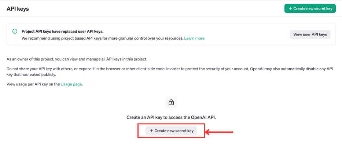Open the Learn more link
Screen dimensions: 342x158
(194, 38)
